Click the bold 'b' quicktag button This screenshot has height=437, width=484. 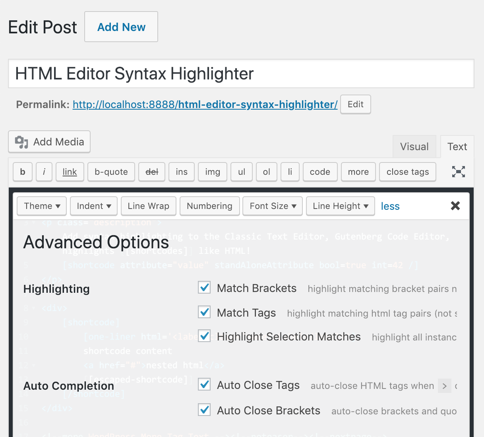[x=23, y=172]
